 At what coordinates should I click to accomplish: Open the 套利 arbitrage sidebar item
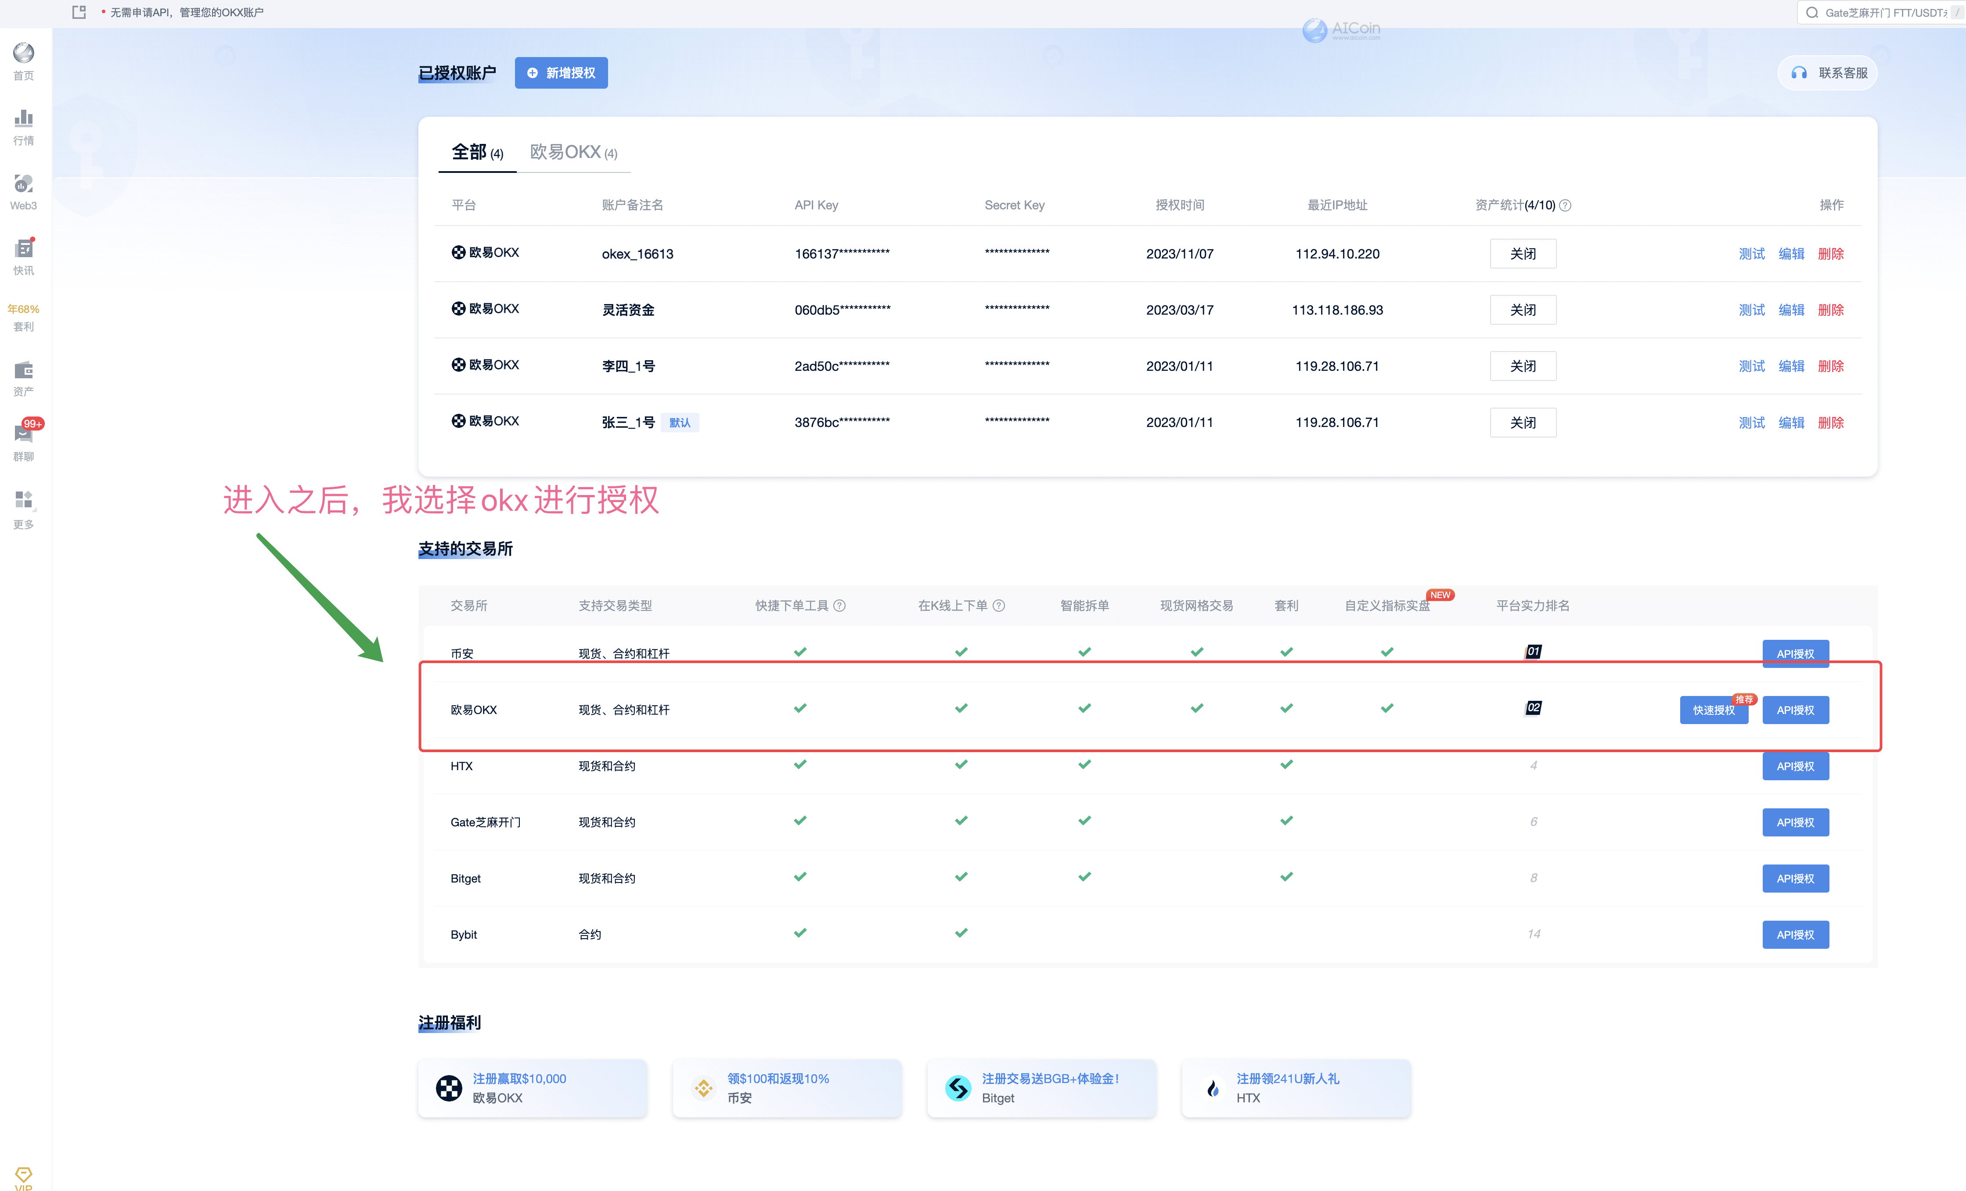click(x=24, y=317)
